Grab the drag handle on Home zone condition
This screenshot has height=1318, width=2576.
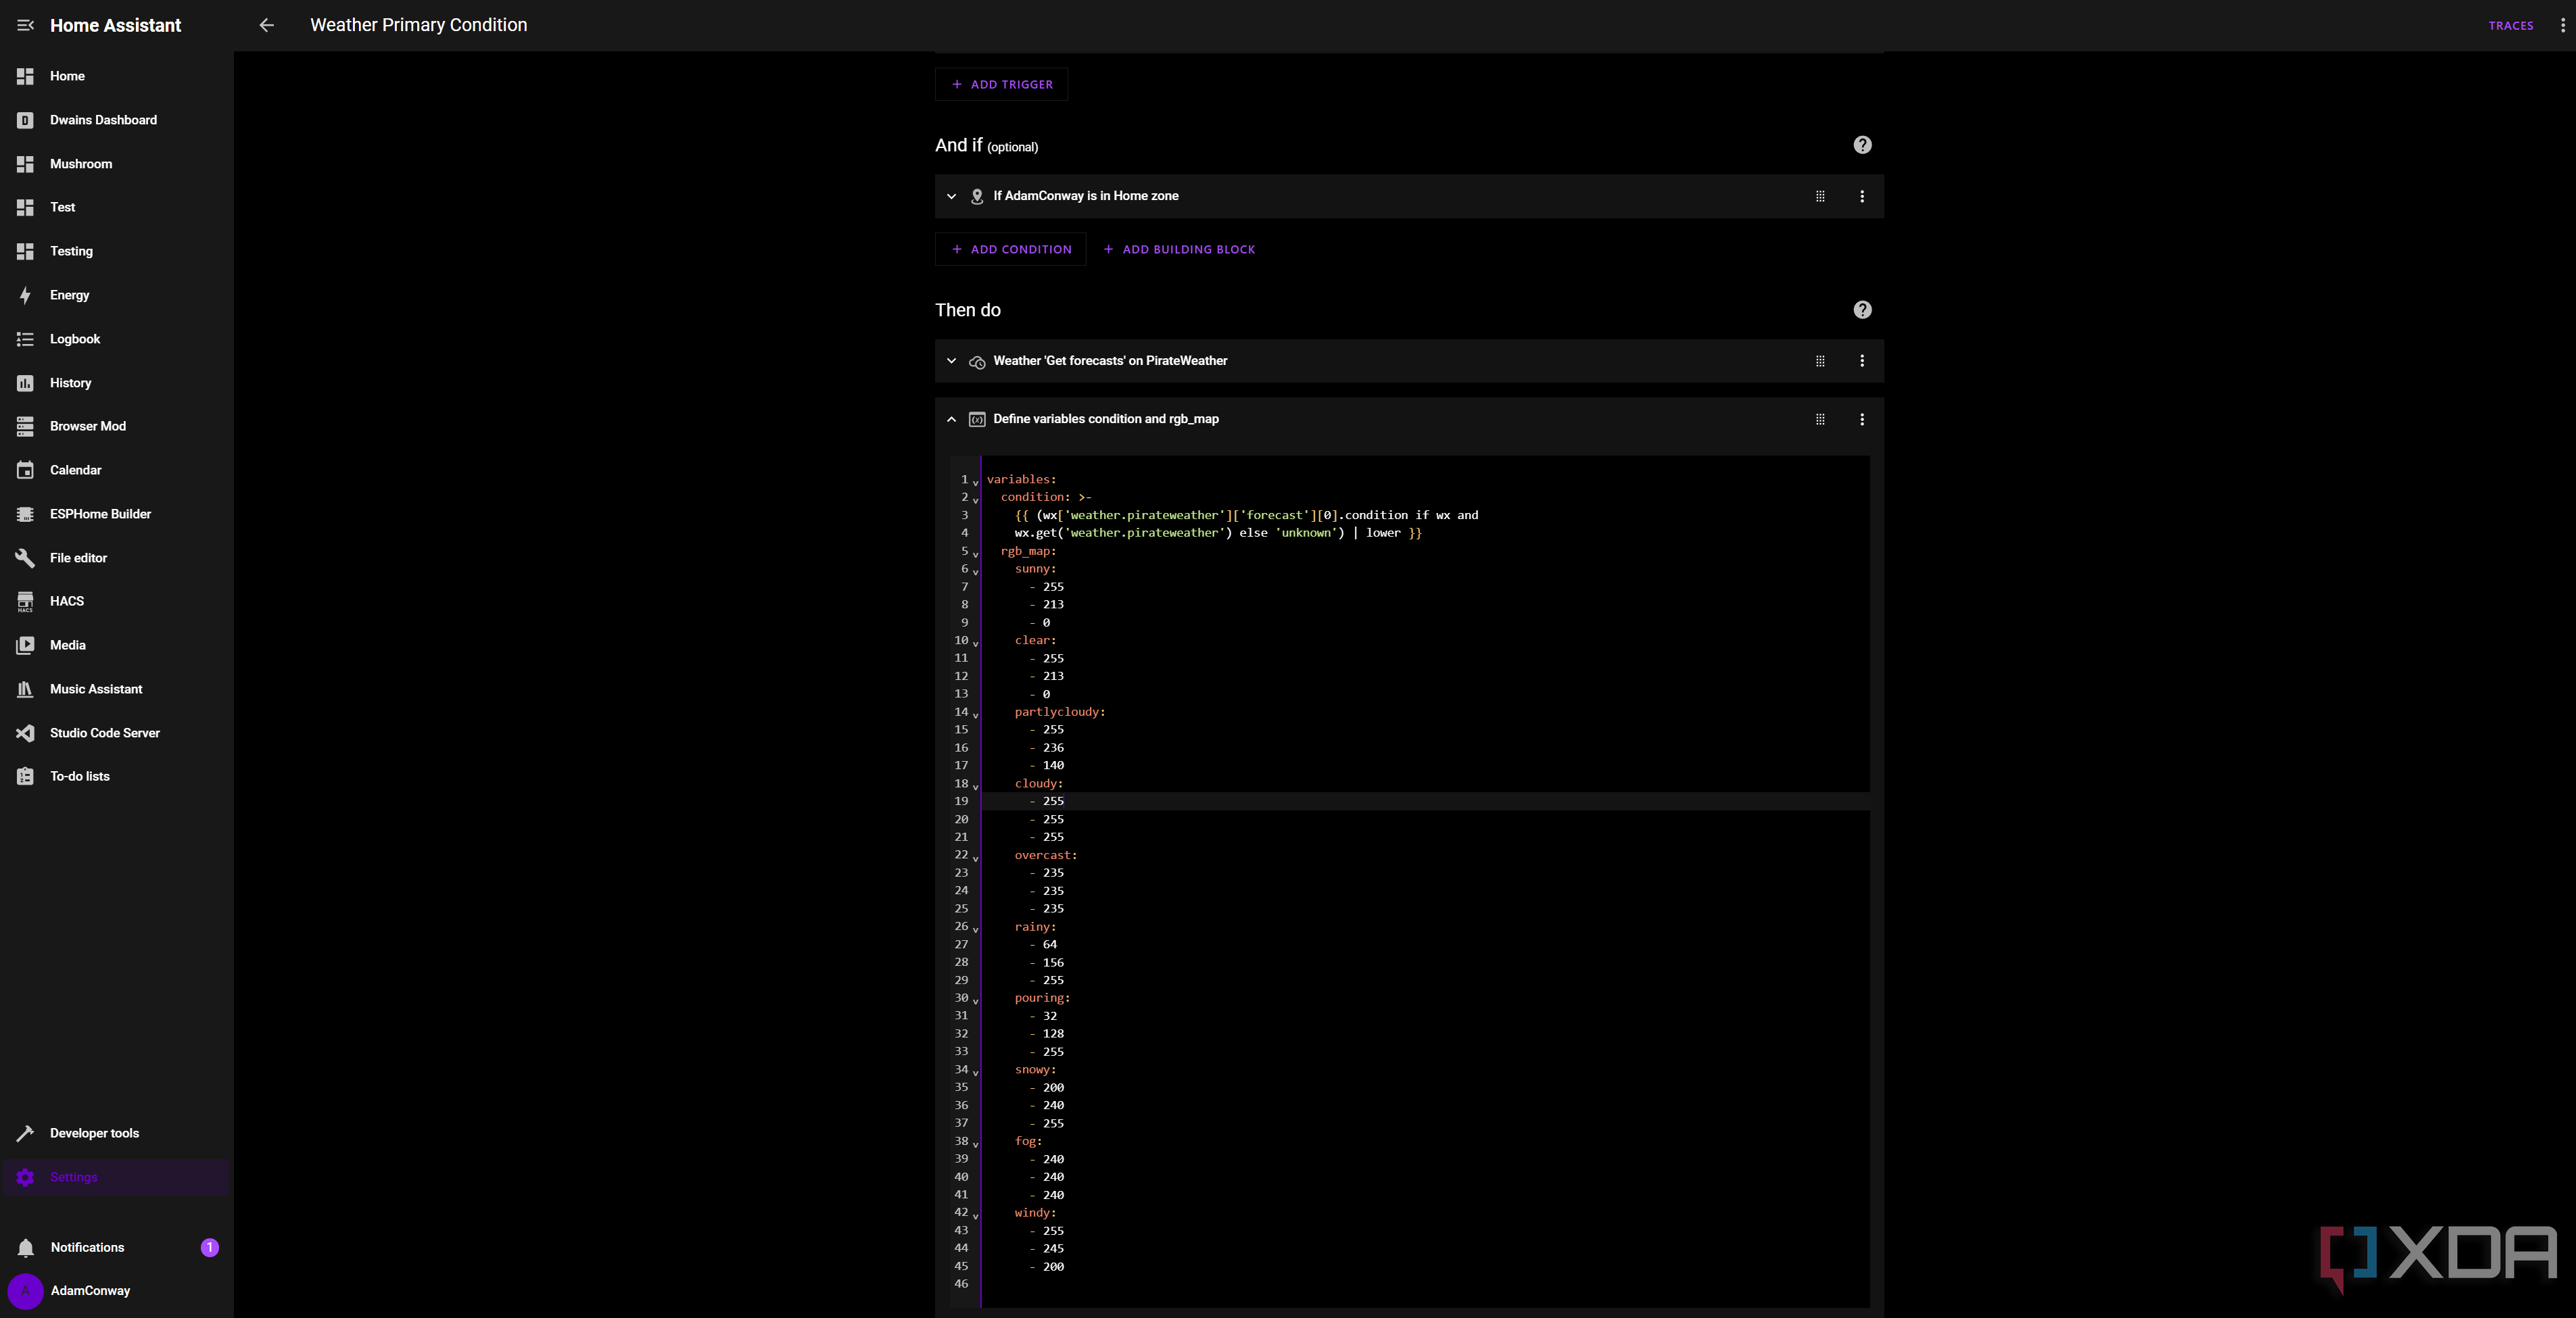tap(1820, 196)
